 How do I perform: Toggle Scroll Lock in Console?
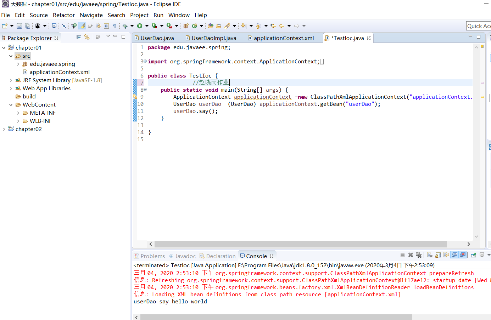pyautogui.click(x=438, y=255)
